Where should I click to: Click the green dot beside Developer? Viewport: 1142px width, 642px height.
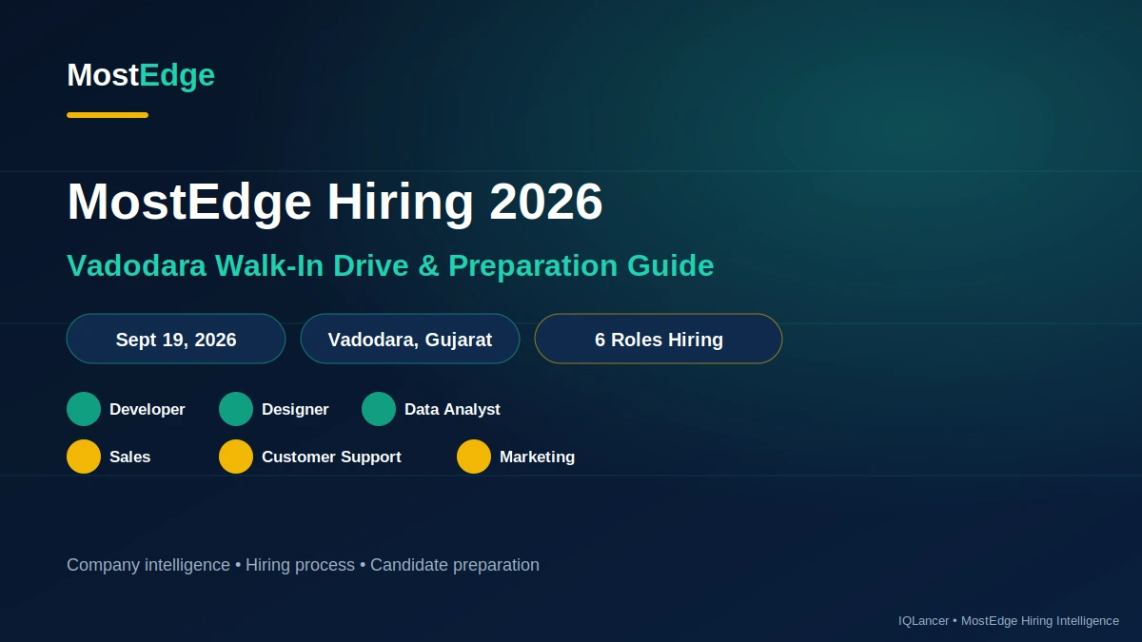pos(84,409)
